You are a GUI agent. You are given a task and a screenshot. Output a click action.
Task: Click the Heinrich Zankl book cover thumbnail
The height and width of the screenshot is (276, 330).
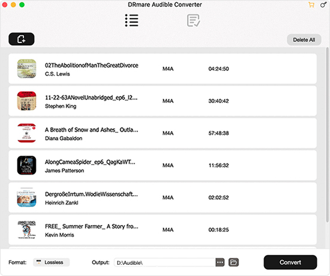26,197
